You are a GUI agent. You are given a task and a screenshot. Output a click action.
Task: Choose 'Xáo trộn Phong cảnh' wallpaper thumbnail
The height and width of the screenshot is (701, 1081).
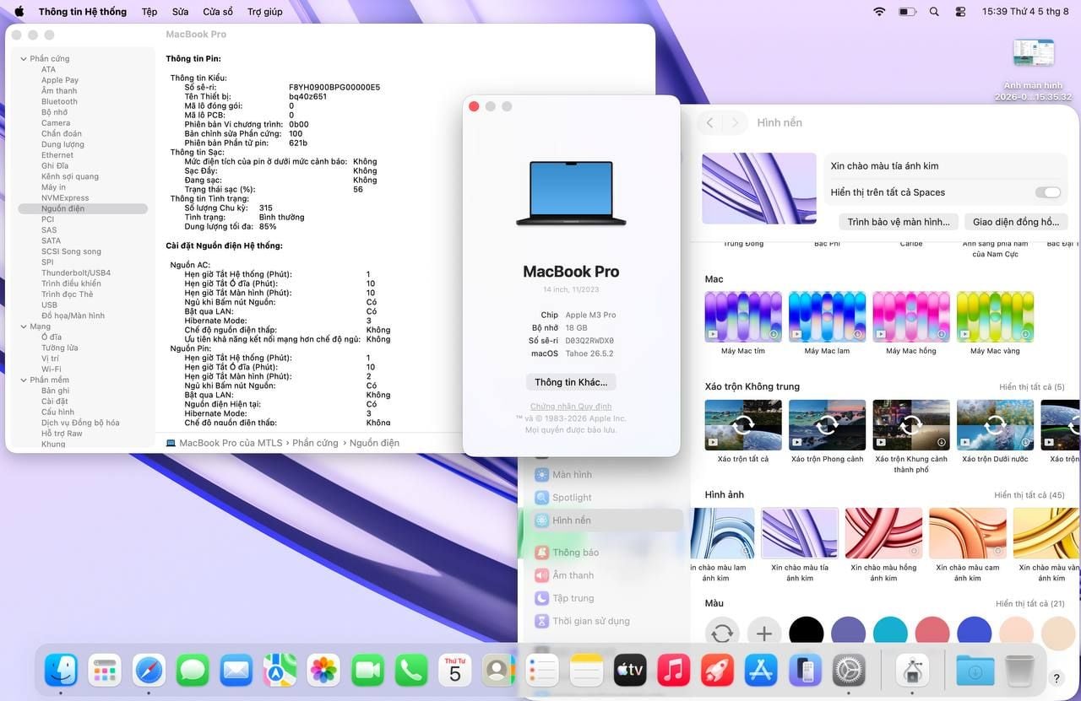[828, 424]
